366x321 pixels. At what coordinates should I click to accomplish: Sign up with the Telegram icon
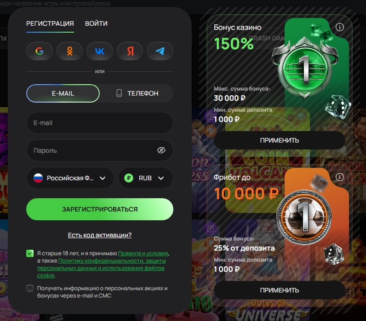tap(160, 51)
